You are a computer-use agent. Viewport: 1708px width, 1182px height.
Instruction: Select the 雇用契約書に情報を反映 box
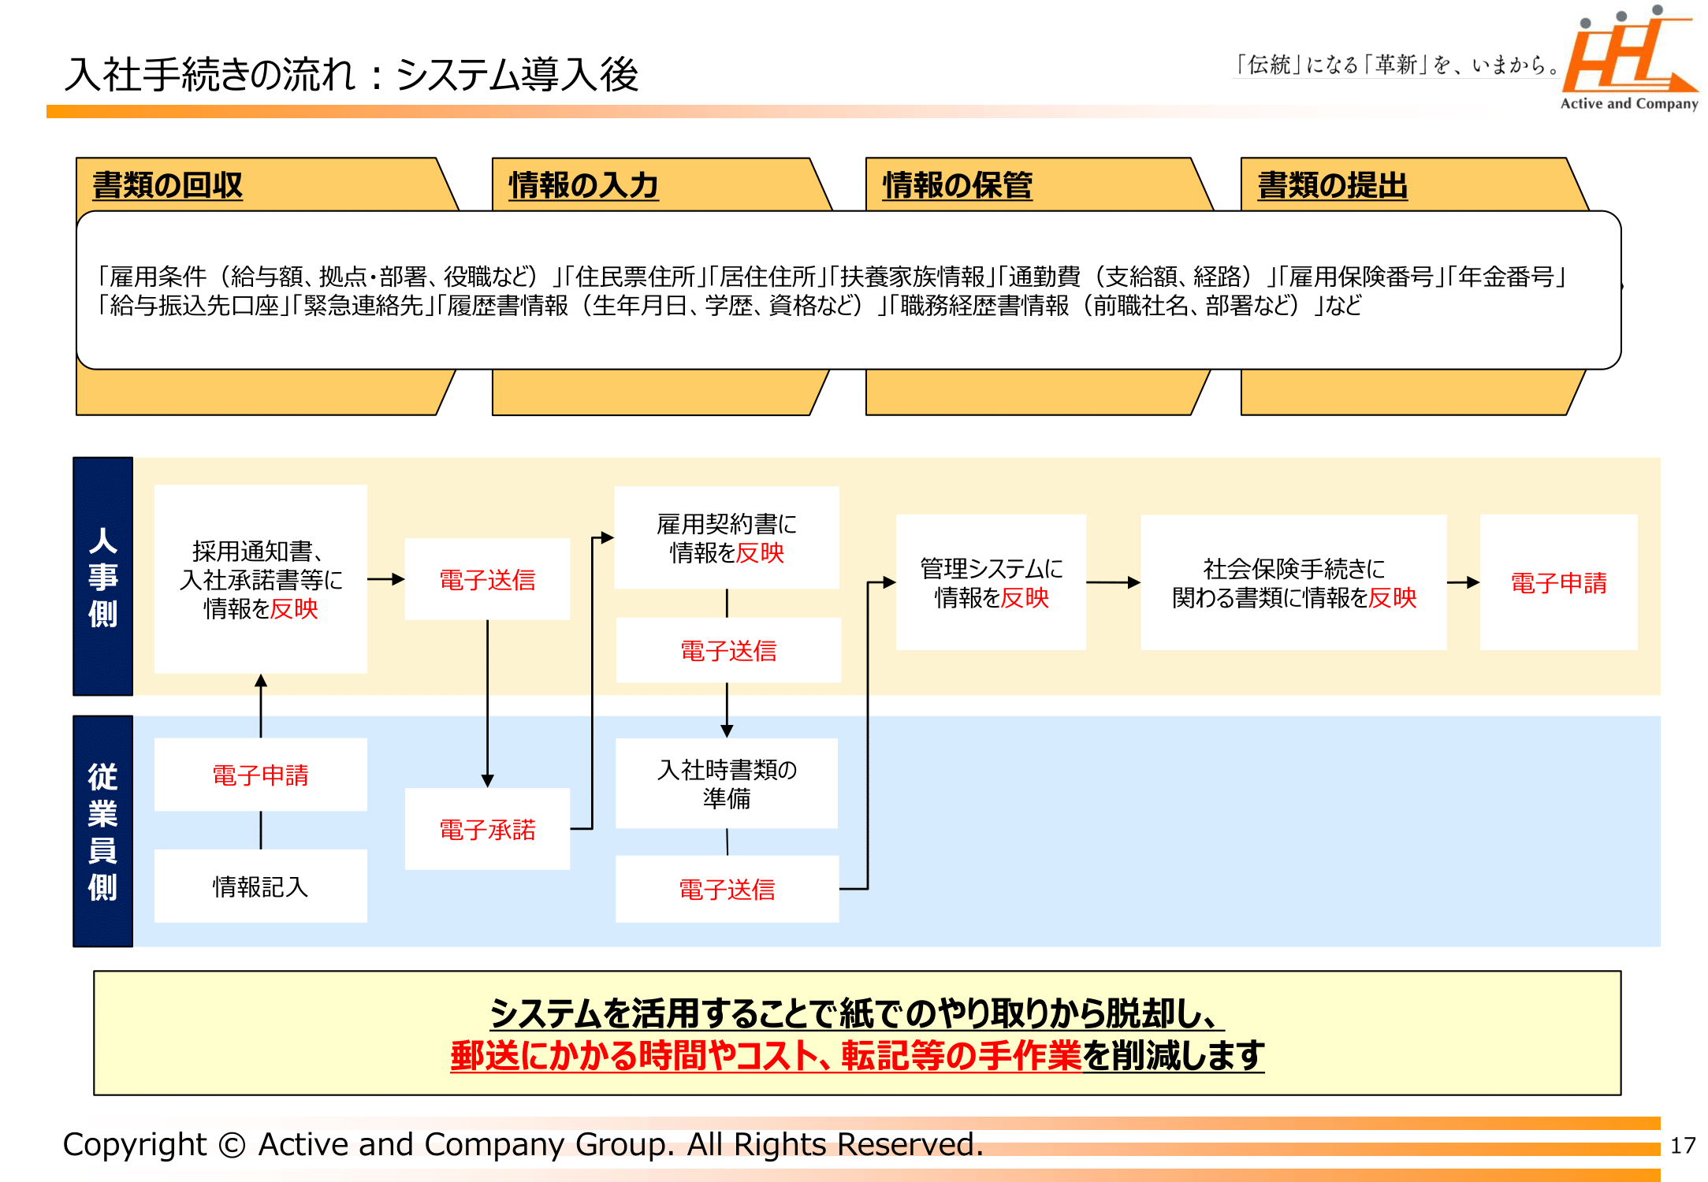coord(726,538)
